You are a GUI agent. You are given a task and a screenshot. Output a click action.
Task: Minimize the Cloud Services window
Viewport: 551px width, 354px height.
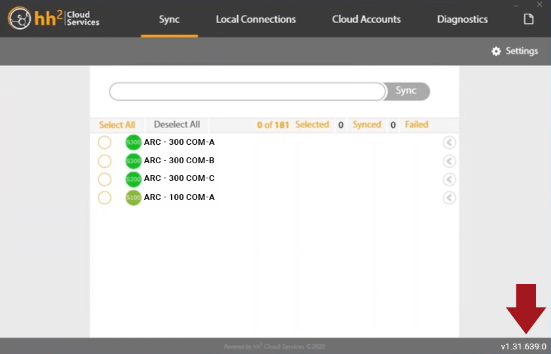[x=516, y=5]
